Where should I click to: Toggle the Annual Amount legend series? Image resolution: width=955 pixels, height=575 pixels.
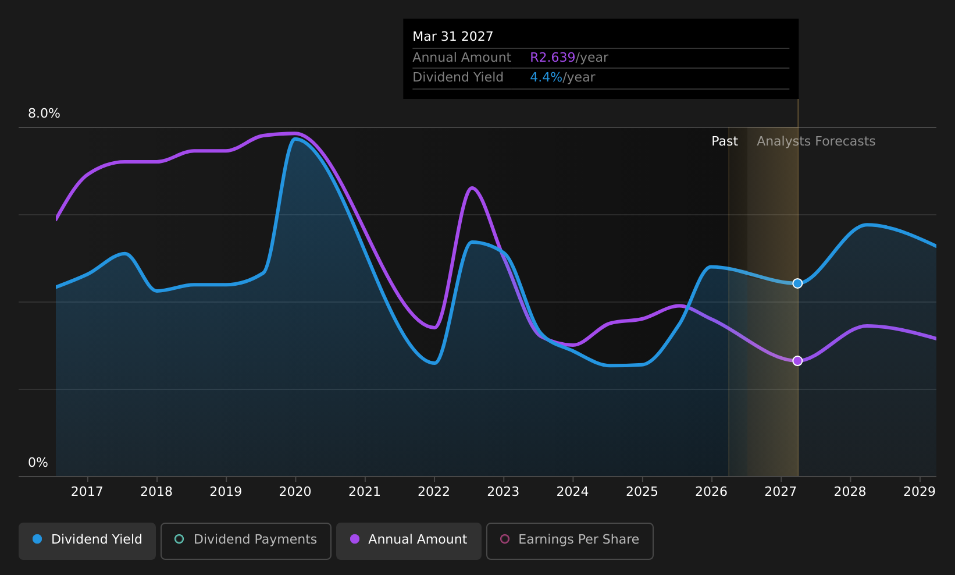point(409,541)
